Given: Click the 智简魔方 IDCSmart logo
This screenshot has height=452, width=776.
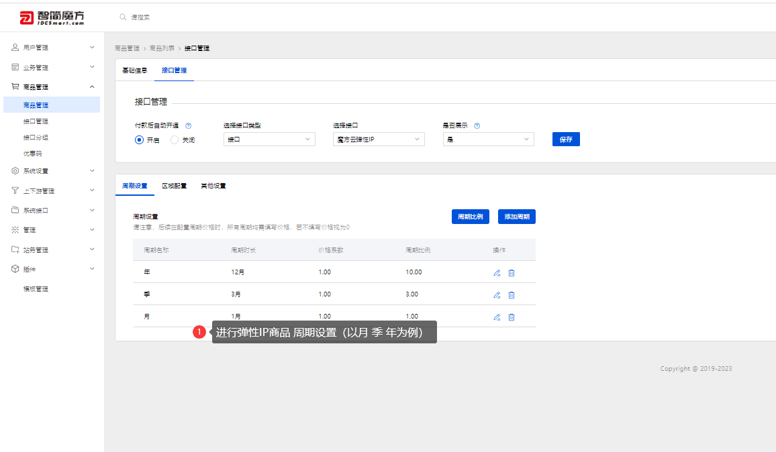Looking at the screenshot, I should [52, 18].
